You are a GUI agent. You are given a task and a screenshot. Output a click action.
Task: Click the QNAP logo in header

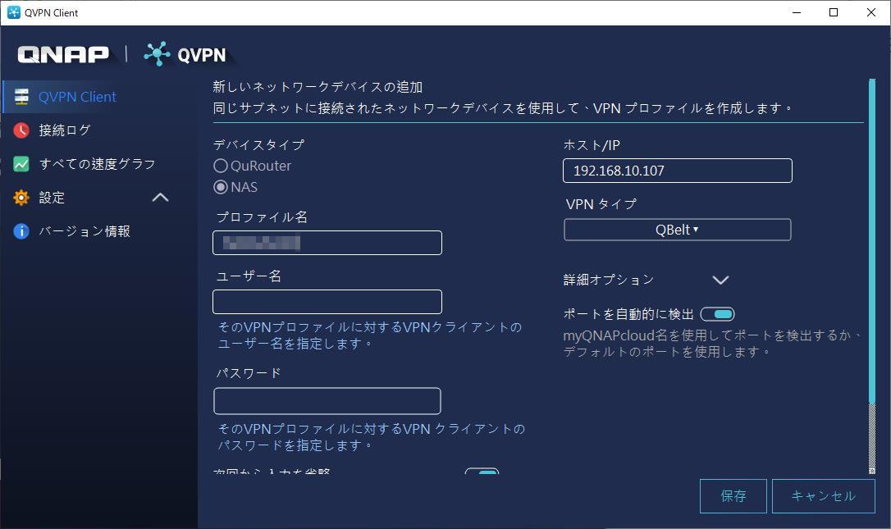[x=63, y=55]
